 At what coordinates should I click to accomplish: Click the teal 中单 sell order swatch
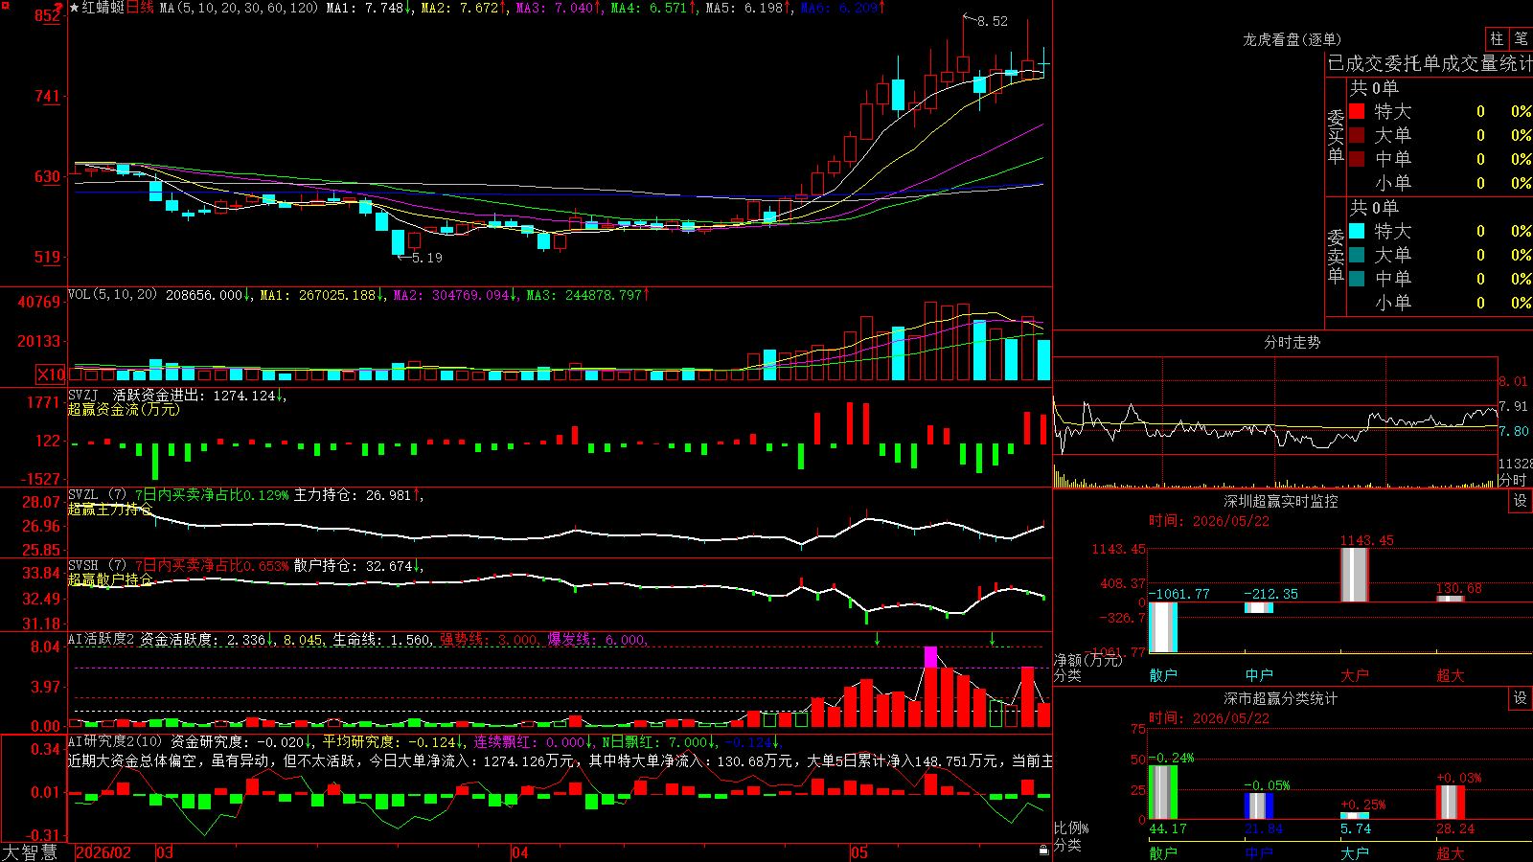pyautogui.click(x=1357, y=279)
